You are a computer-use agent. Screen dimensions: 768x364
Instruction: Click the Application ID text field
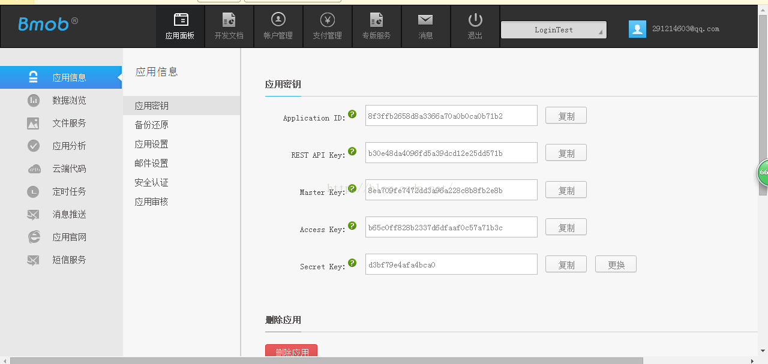tap(451, 116)
